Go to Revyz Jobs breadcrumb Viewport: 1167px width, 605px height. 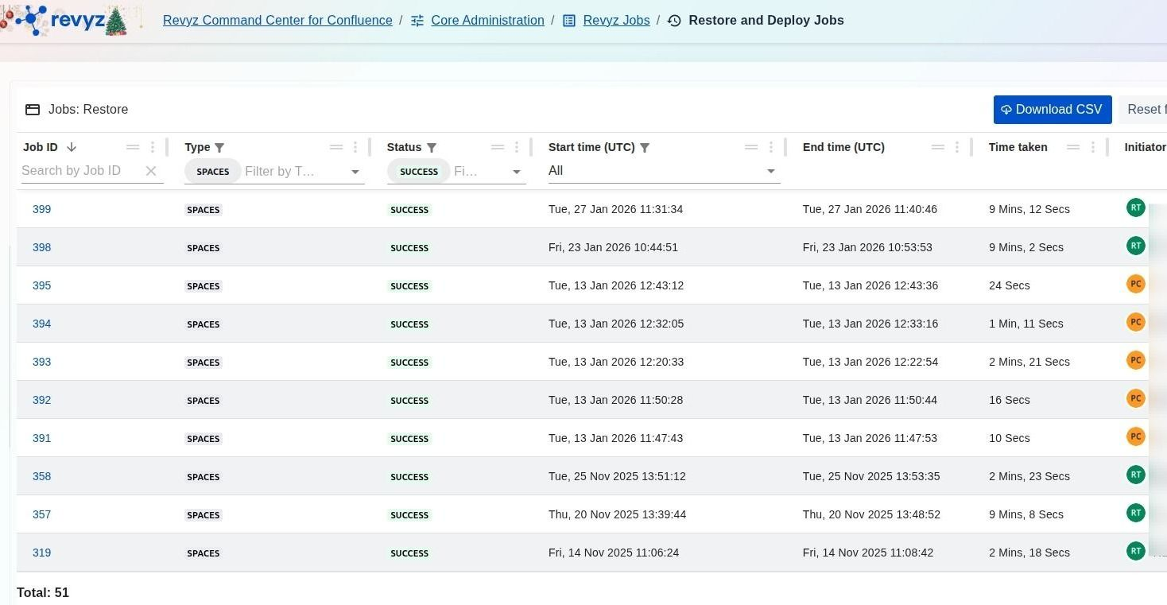[616, 21]
